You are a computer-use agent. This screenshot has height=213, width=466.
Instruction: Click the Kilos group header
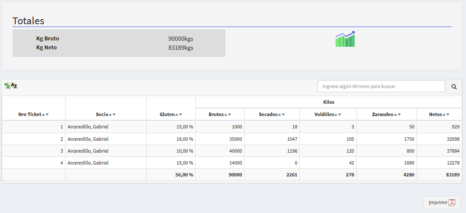pyautogui.click(x=328, y=102)
